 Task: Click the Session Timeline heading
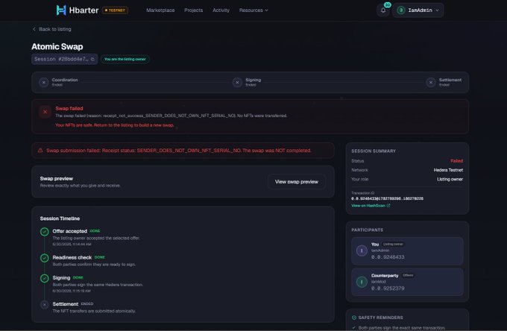coord(60,218)
